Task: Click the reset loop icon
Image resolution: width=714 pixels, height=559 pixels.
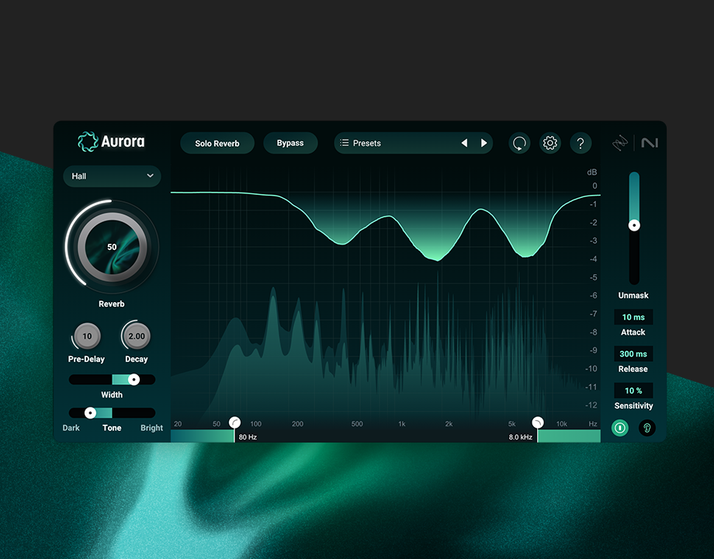Action: point(519,144)
